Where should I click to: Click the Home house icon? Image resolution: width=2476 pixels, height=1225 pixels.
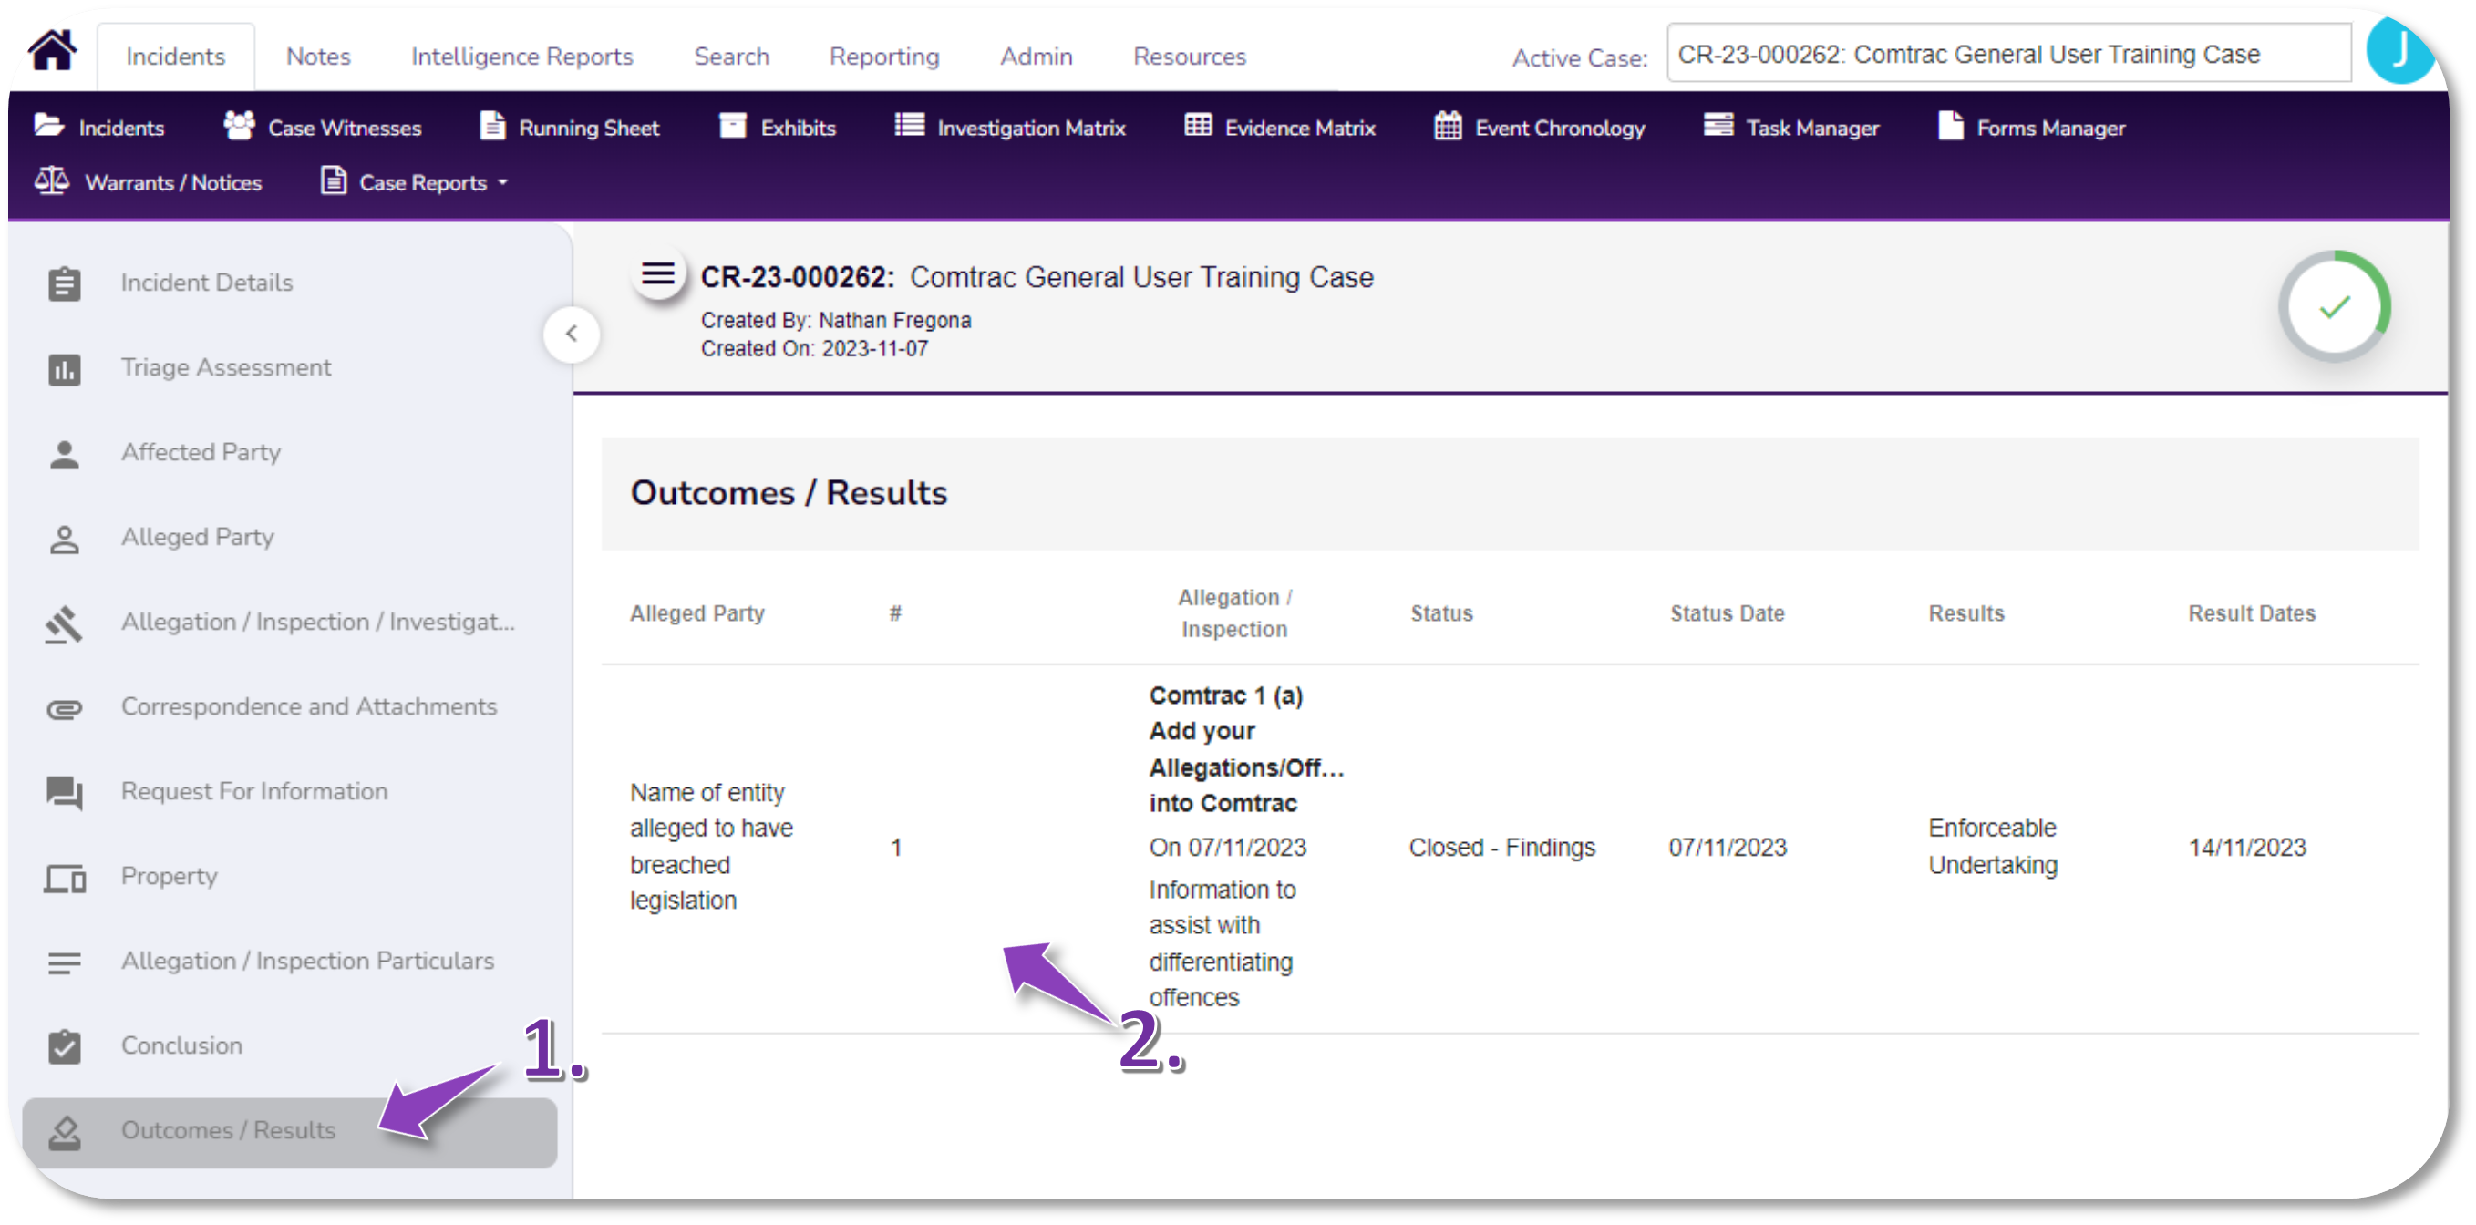click(x=53, y=50)
